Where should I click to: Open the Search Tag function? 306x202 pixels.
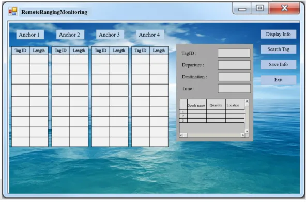[x=278, y=49]
